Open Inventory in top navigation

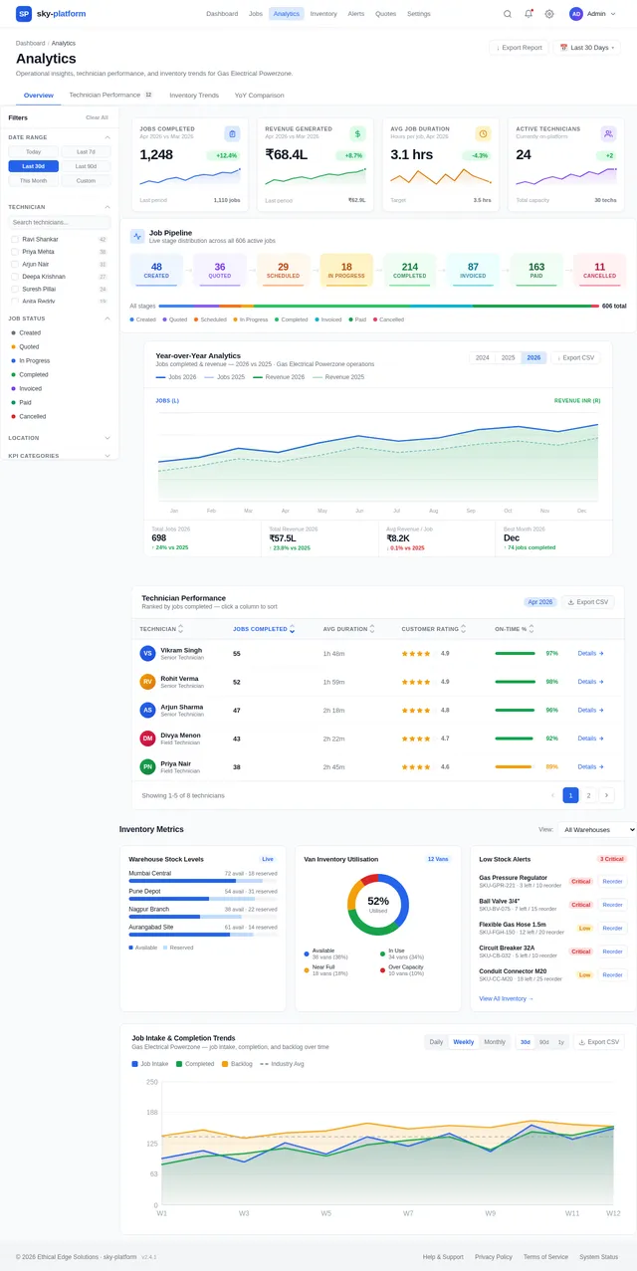pyautogui.click(x=323, y=14)
